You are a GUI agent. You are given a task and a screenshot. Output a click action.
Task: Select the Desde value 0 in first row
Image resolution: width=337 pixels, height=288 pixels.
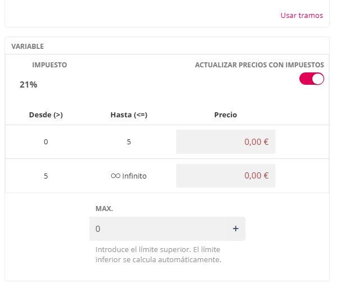(45, 142)
